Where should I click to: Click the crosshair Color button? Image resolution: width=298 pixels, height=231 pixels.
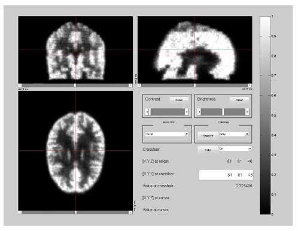[x=208, y=150]
